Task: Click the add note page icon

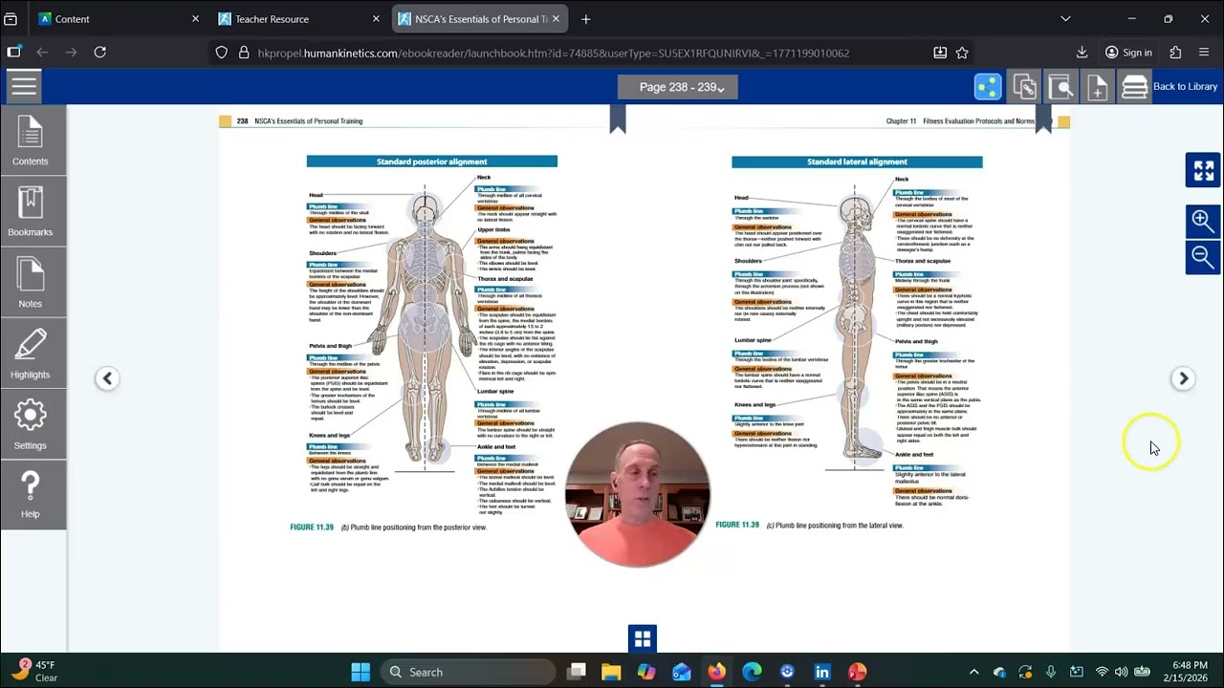Action: [x=1097, y=87]
